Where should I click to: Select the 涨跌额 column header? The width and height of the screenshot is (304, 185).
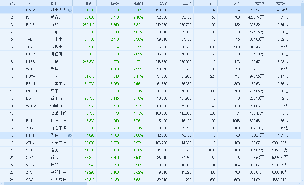[114, 3]
